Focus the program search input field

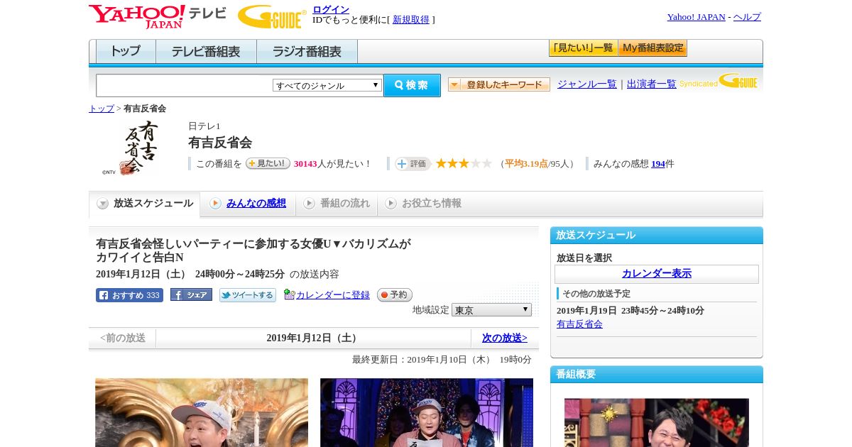pyautogui.click(x=184, y=85)
